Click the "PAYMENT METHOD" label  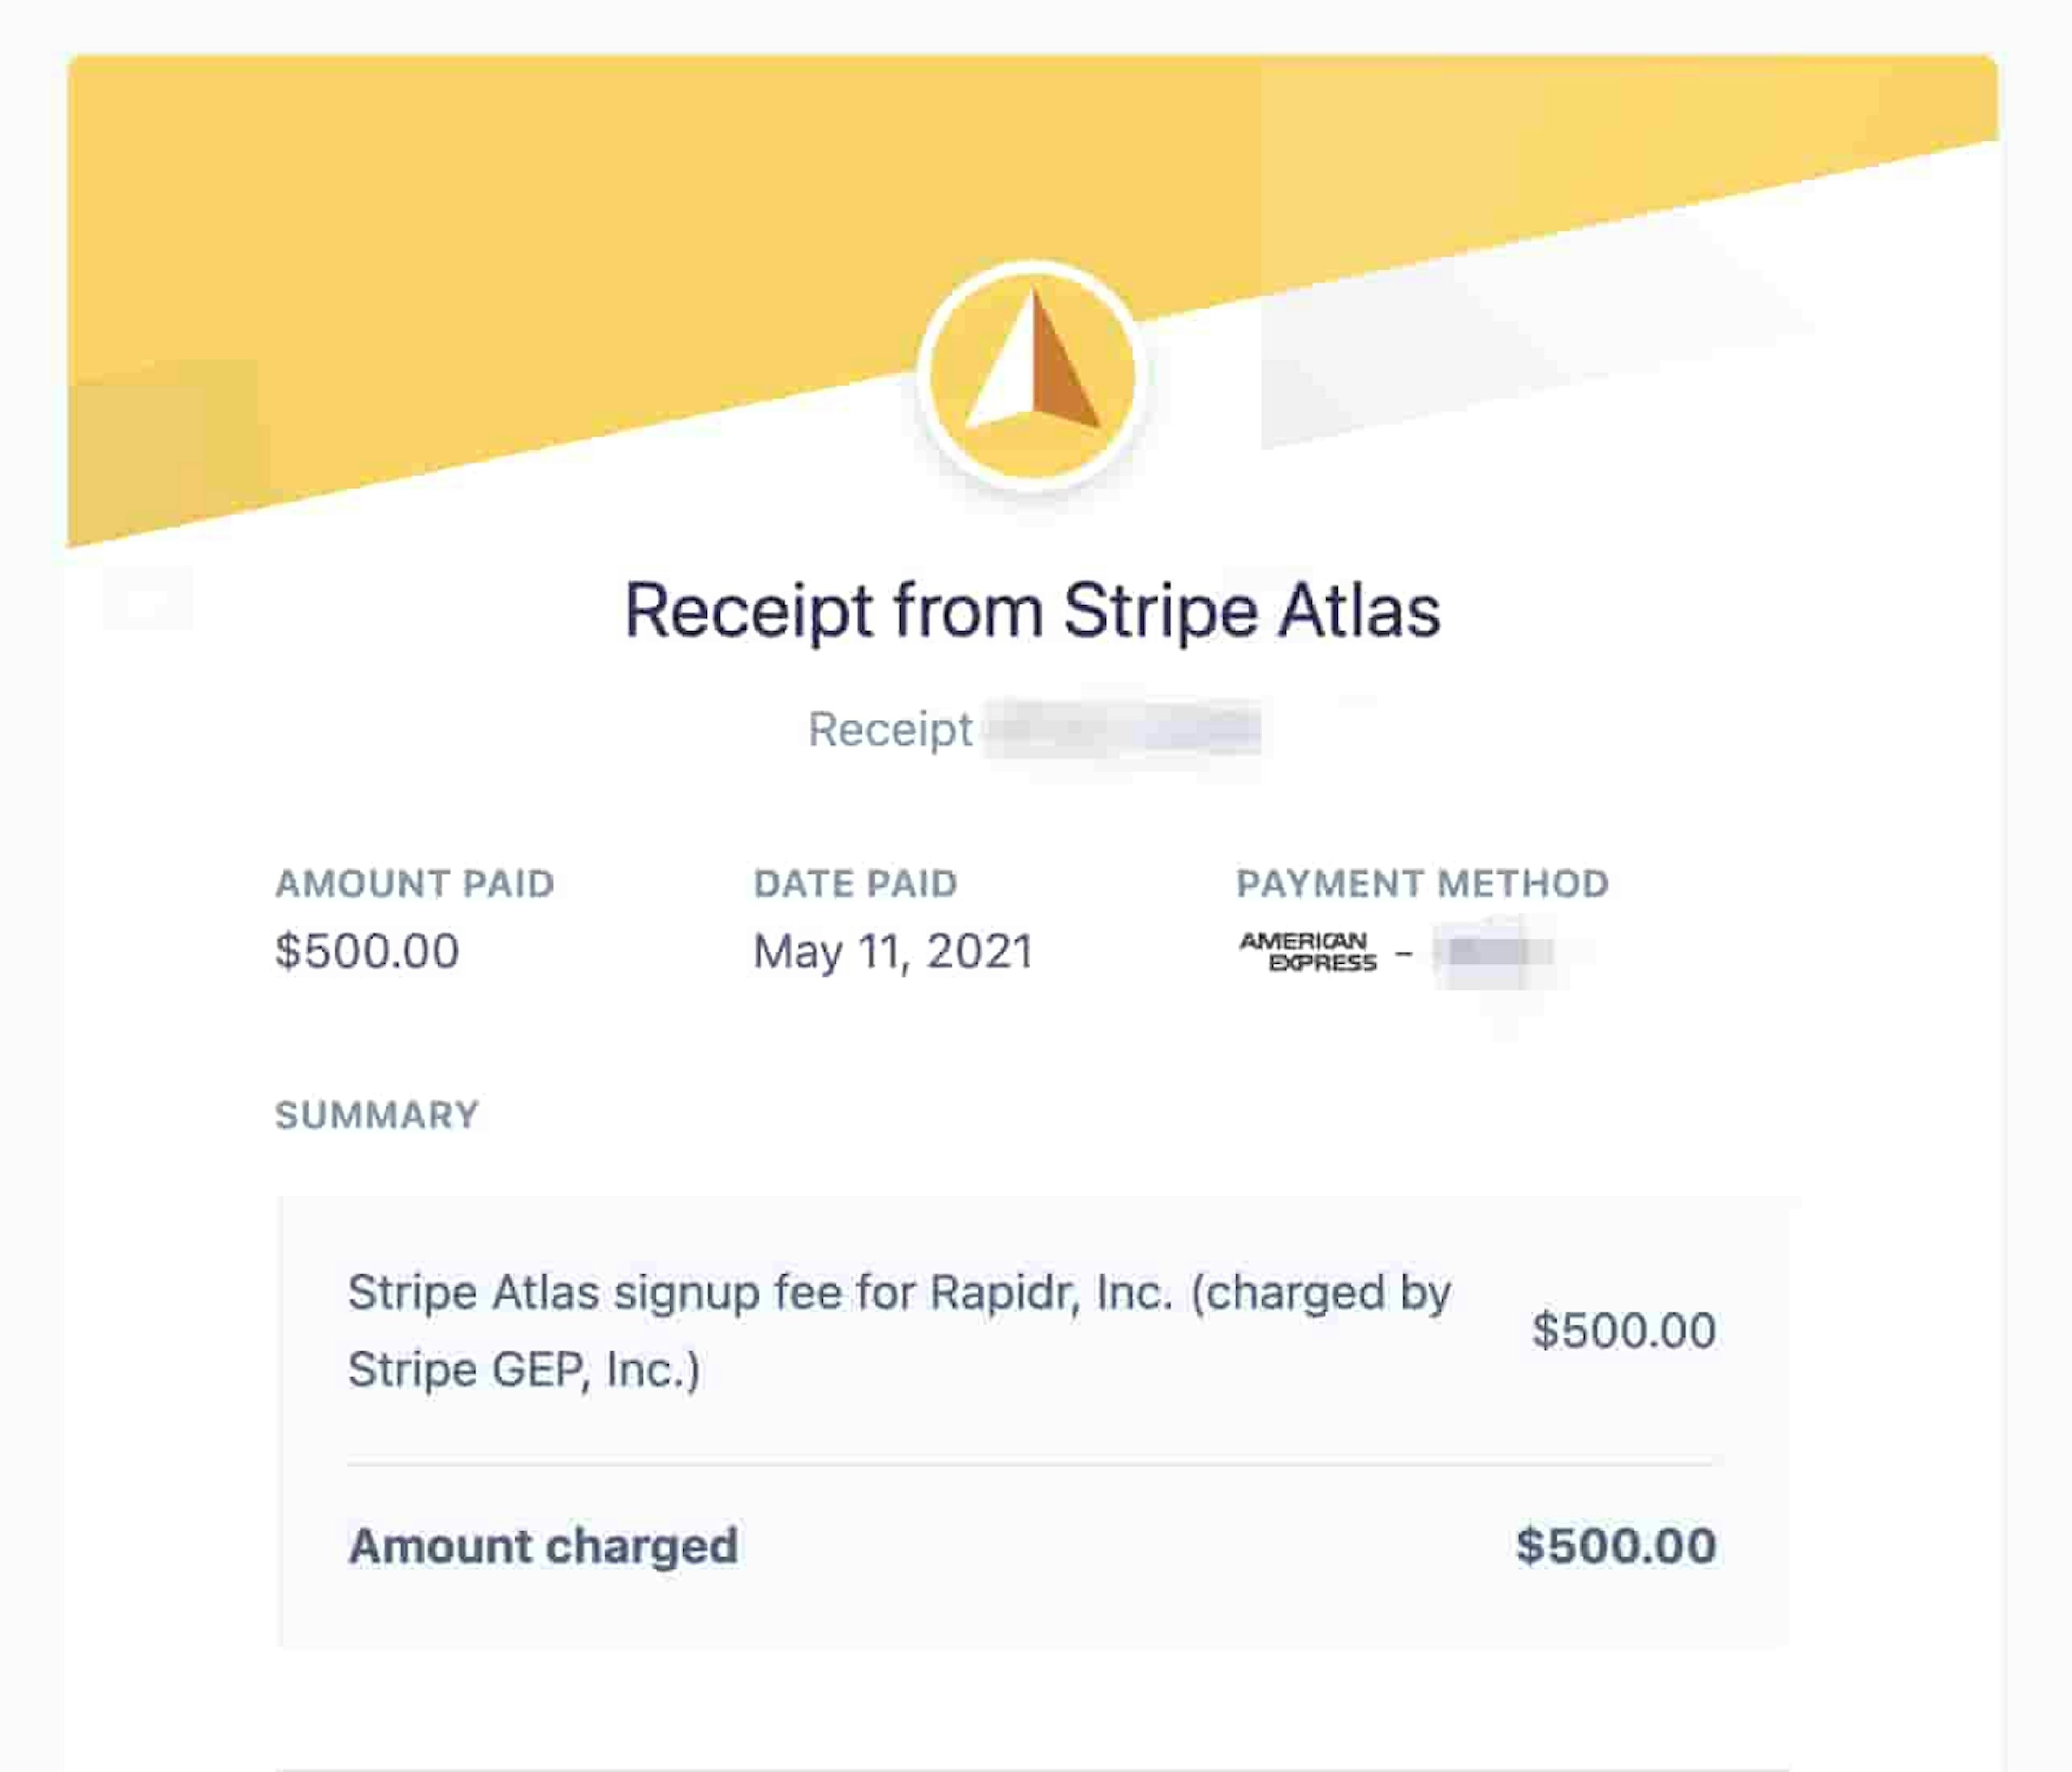coord(1422,884)
